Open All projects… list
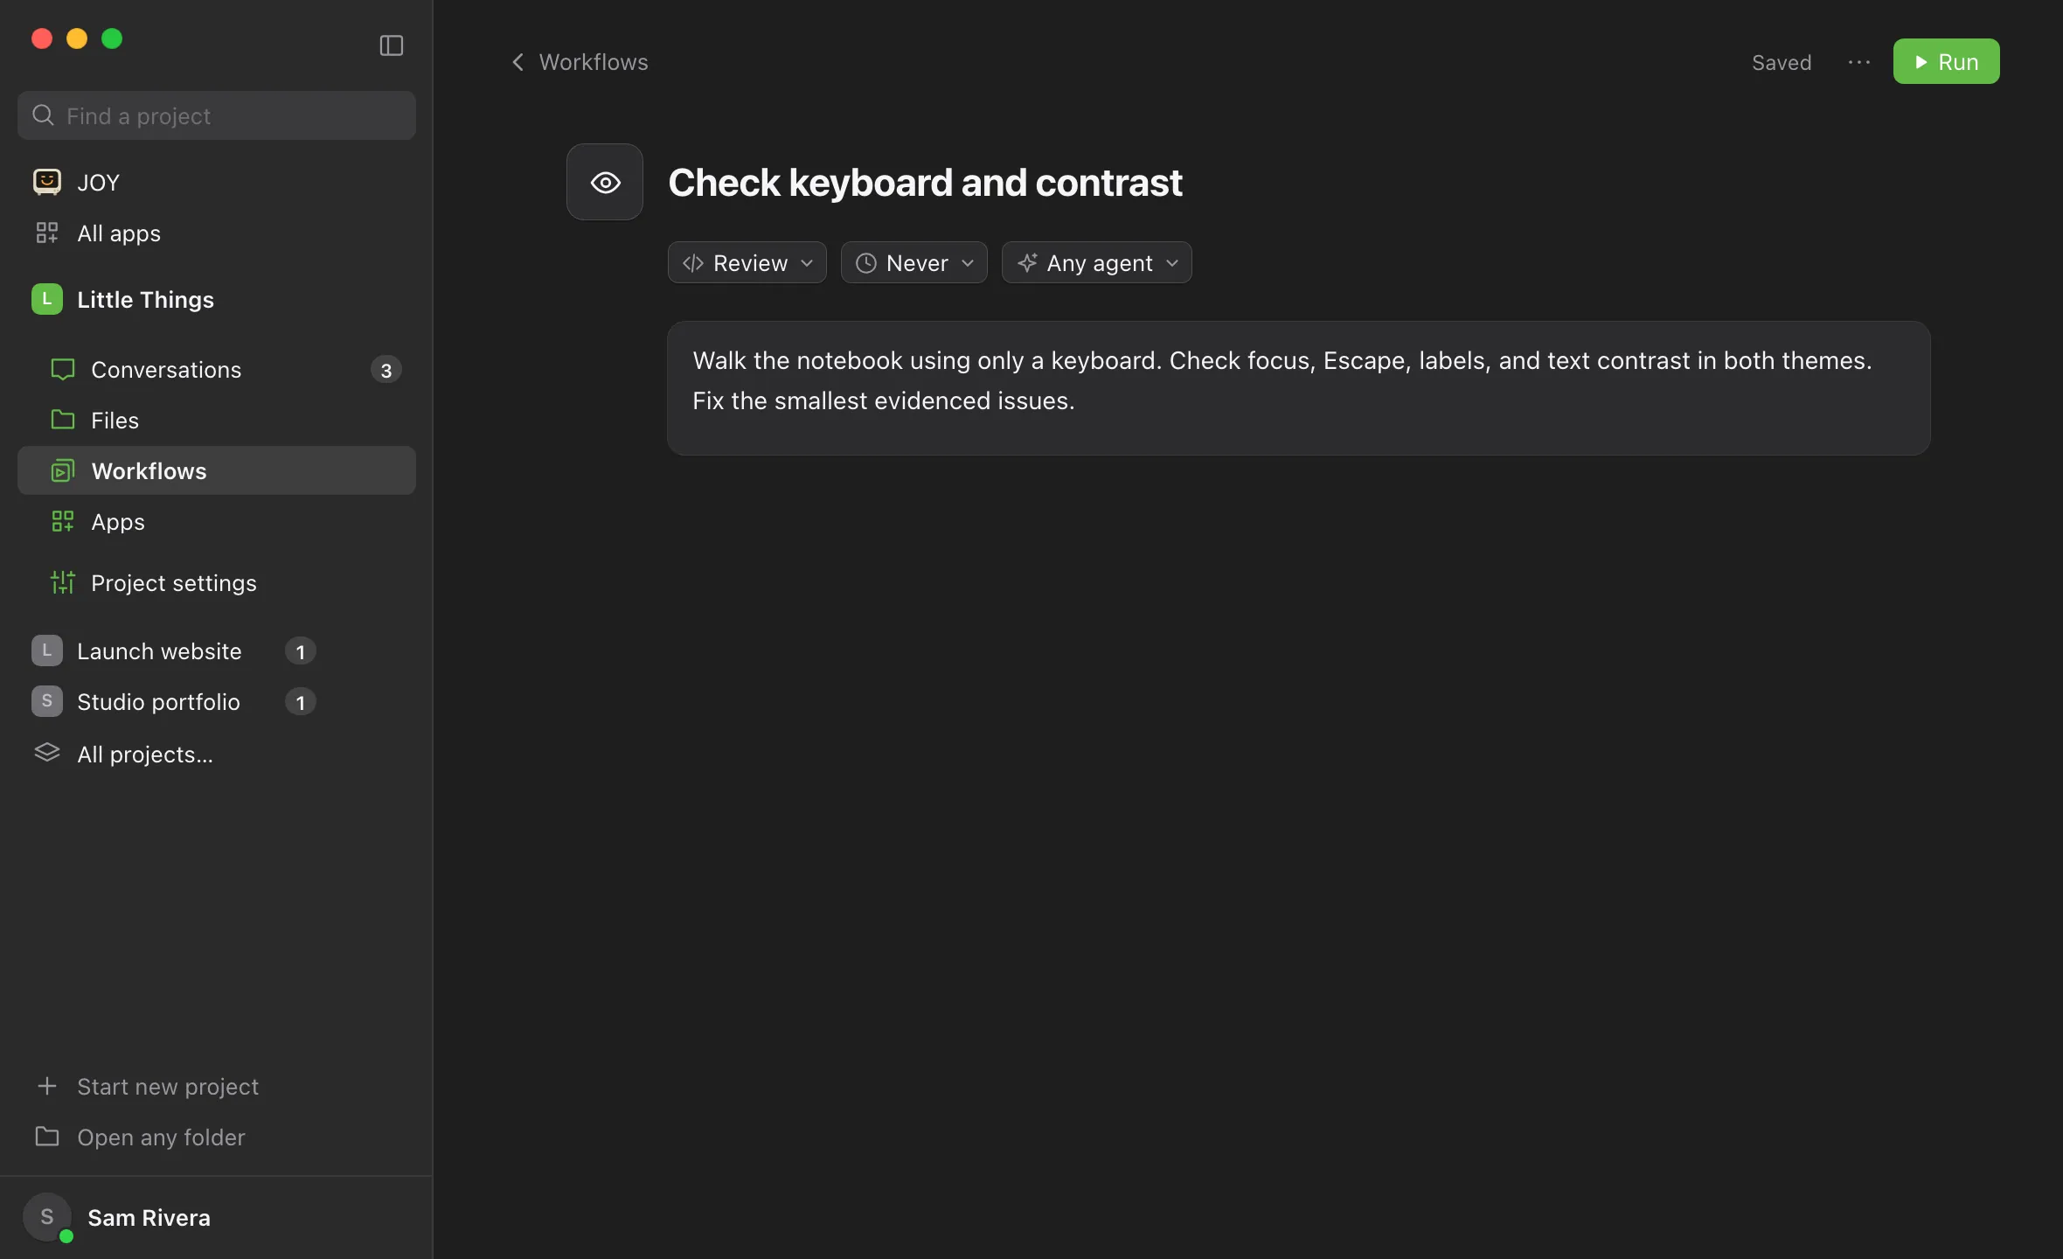Image resolution: width=2063 pixels, height=1259 pixels. tap(217, 754)
